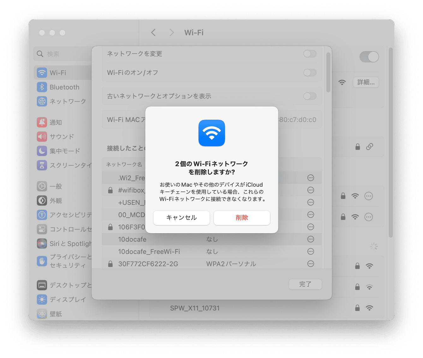Click the main window's vertical scrollbar
The width and height of the screenshot is (423, 358).
coord(391,142)
